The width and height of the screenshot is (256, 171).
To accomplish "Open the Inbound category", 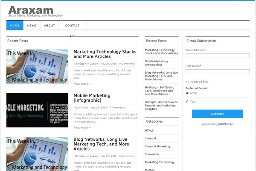I will [150, 138].
